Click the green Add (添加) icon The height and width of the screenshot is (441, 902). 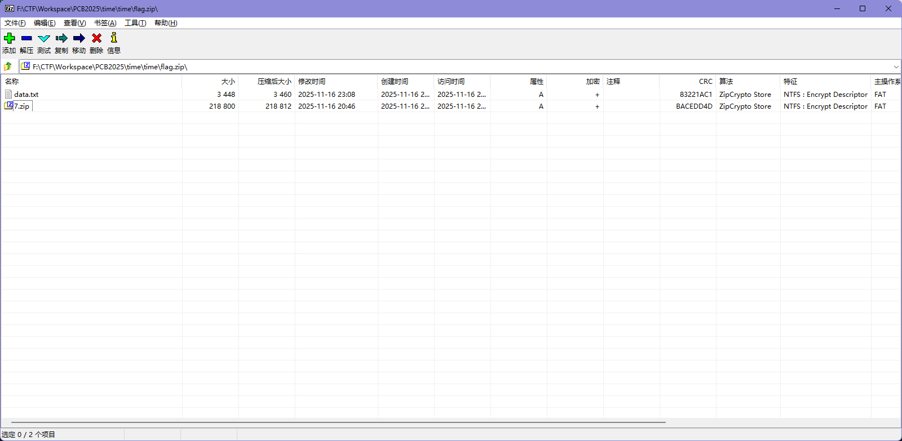[10, 38]
